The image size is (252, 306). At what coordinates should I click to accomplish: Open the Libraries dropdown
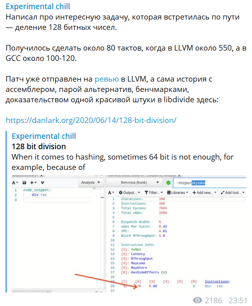[x=178, y=193]
